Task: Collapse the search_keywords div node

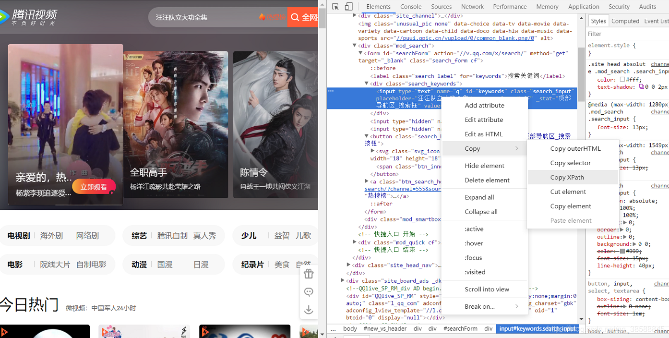Action: (x=366, y=84)
